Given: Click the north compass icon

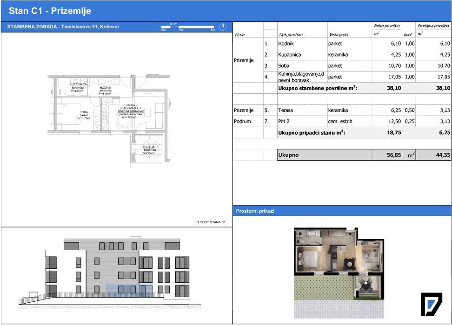Looking at the screenshot, I should click(x=223, y=27).
